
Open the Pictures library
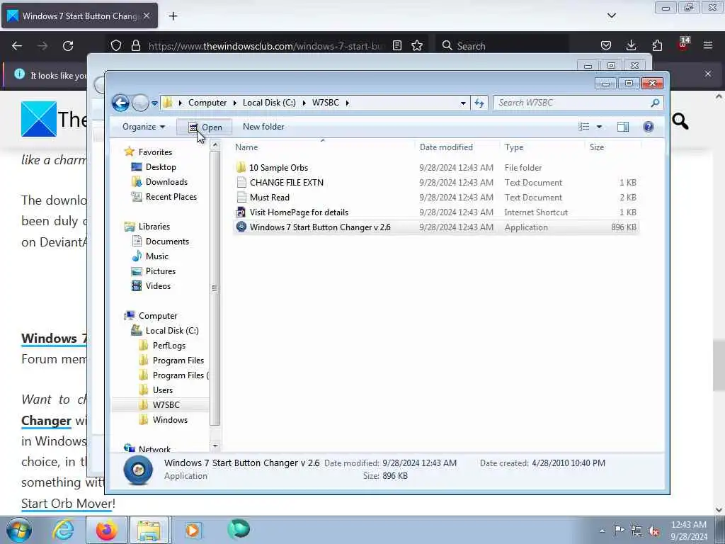point(161,271)
